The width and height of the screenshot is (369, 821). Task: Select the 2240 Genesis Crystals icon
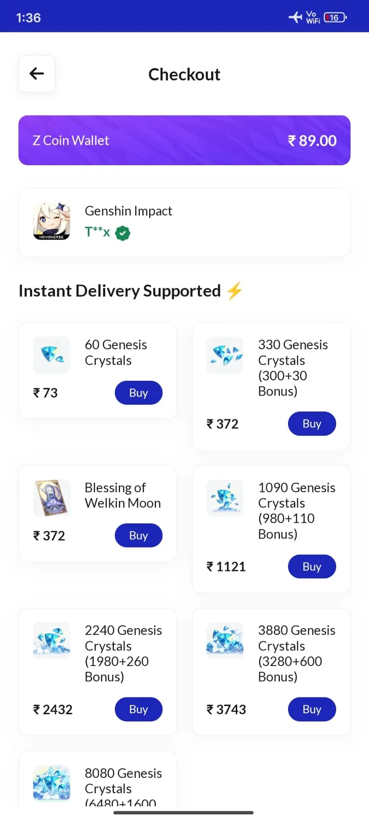52,640
